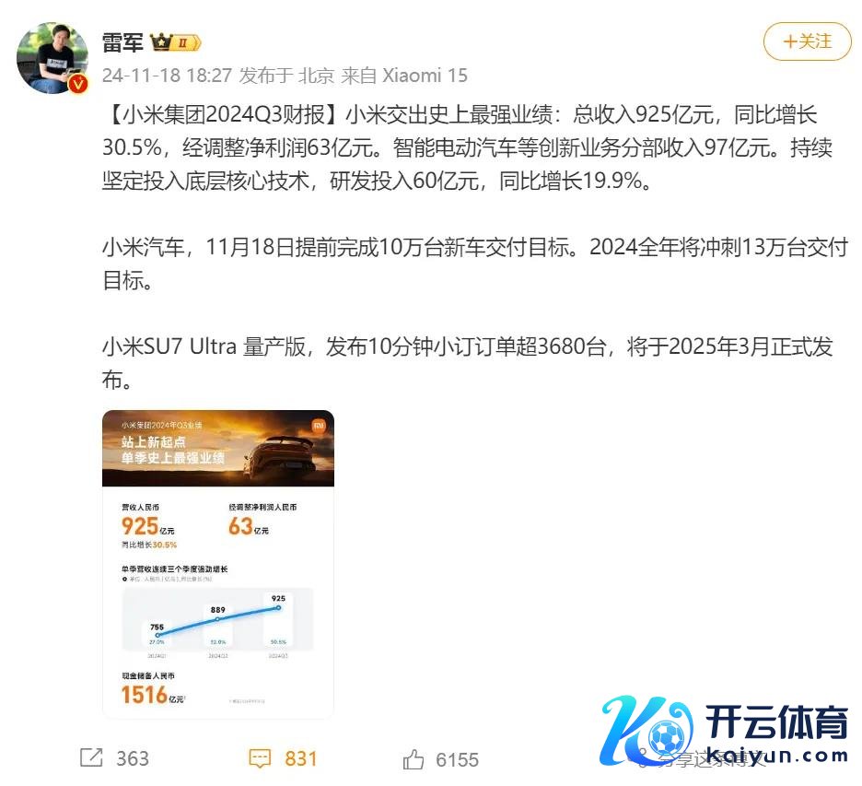Open 雷军's profile avatar photo
Image resolution: width=862 pixels, height=786 pixels.
[52, 58]
